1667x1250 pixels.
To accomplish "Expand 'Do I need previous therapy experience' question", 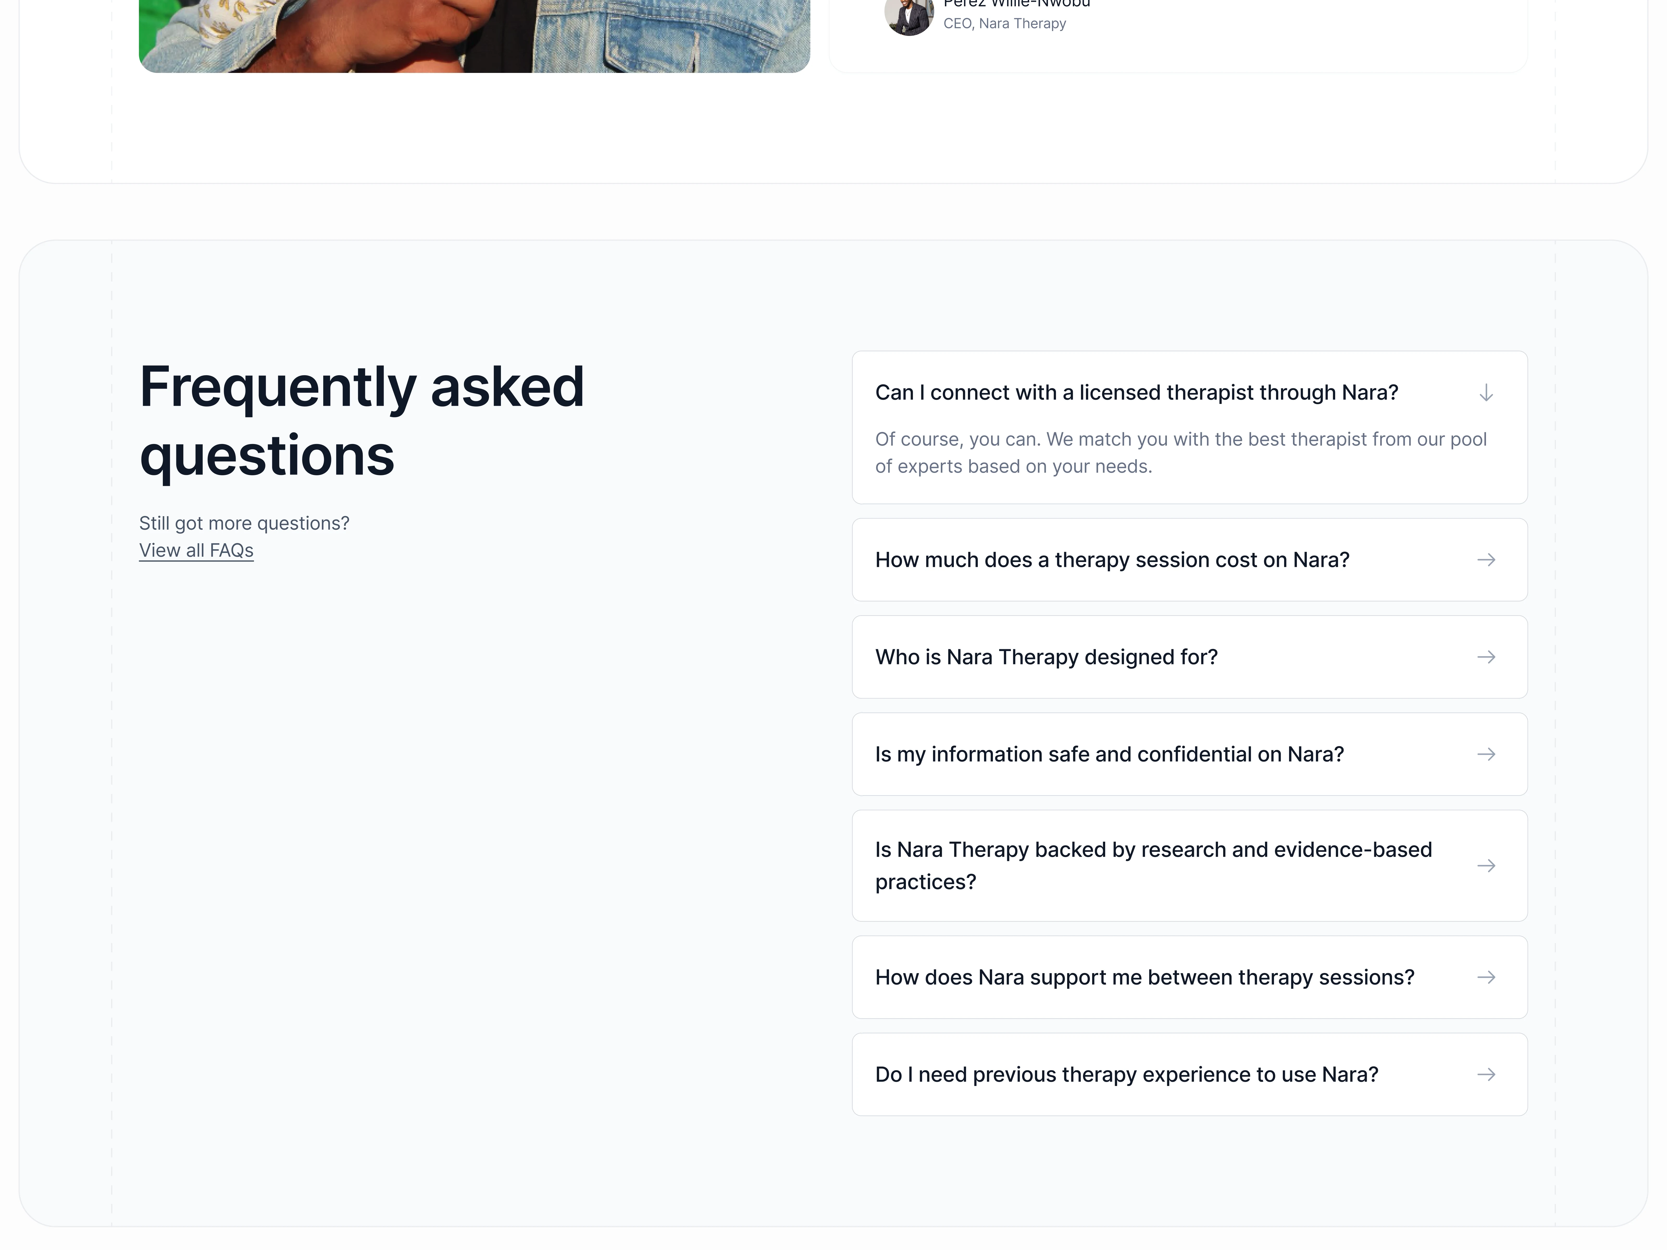I will tap(1126, 1074).
